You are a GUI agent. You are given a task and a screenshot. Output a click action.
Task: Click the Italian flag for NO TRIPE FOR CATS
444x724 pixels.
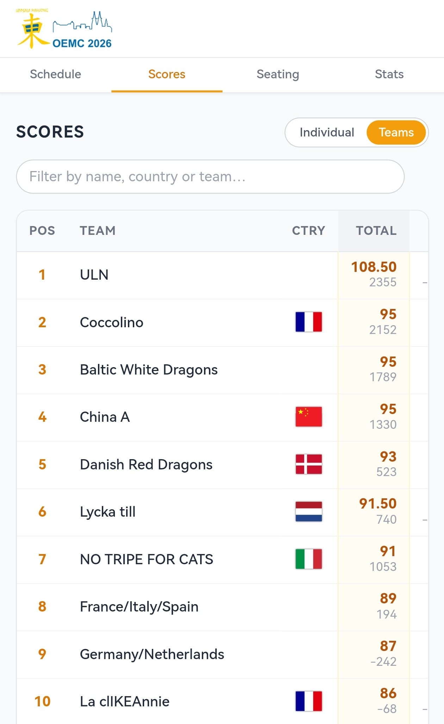pyautogui.click(x=309, y=559)
